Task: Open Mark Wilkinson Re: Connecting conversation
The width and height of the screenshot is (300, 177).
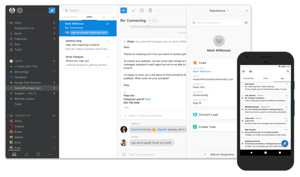Action: point(88,28)
